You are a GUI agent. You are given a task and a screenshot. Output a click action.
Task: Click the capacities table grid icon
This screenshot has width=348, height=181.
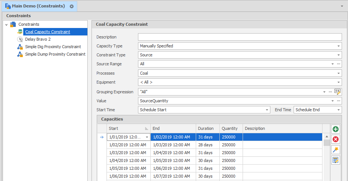(x=336, y=160)
